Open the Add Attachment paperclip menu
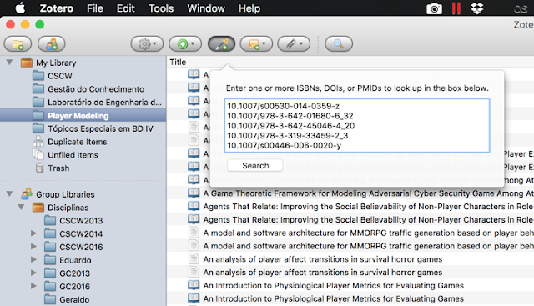 click(x=294, y=44)
